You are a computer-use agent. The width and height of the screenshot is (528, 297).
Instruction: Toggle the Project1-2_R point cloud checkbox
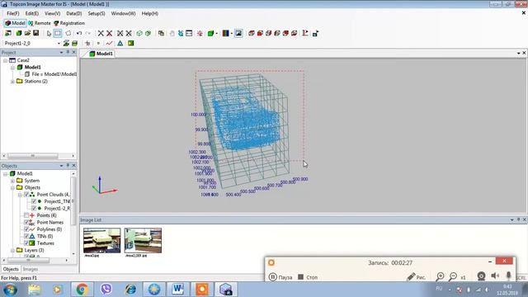point(34,209)
